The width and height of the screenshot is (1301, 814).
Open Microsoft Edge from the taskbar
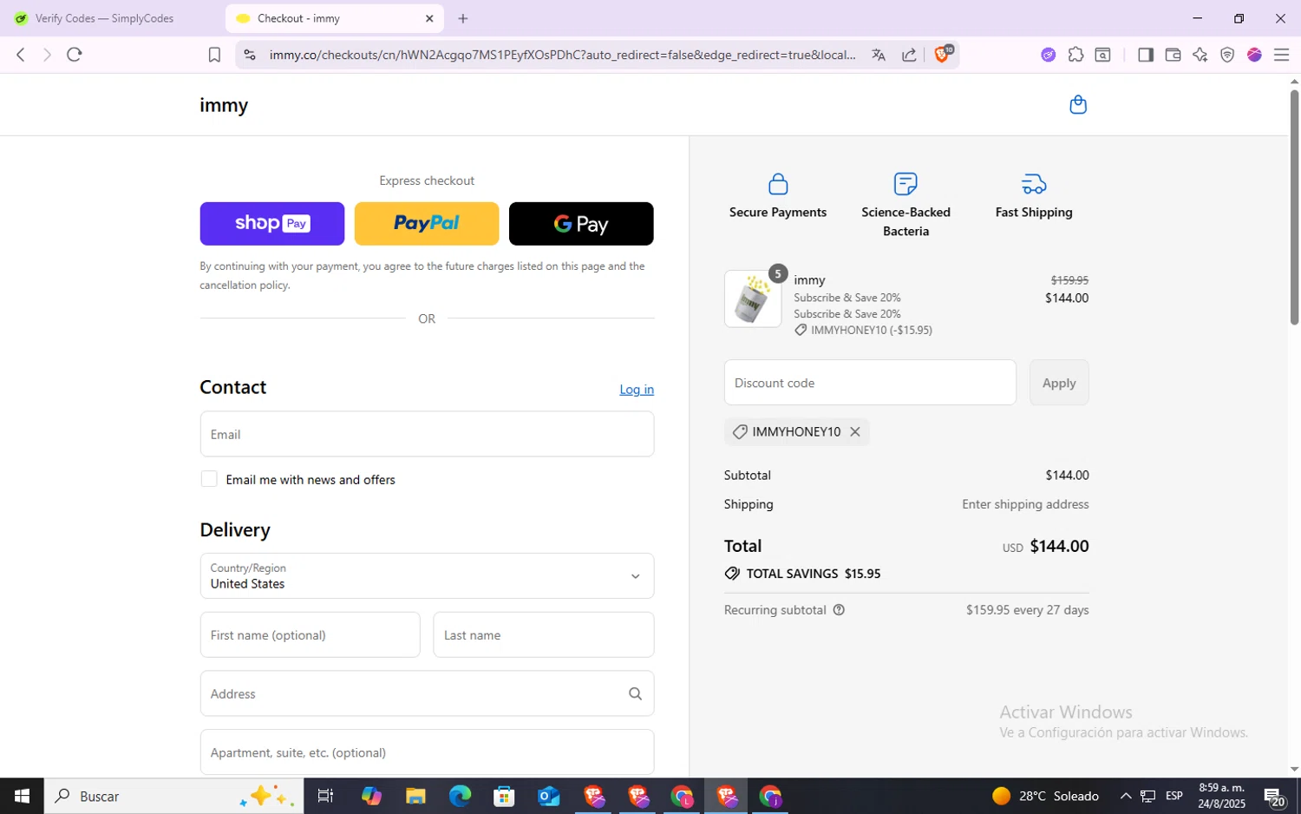(460, 796)
